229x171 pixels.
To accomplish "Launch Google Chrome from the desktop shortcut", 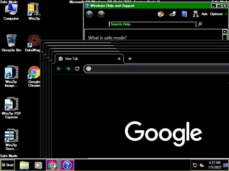I will [x=34, y=76].
